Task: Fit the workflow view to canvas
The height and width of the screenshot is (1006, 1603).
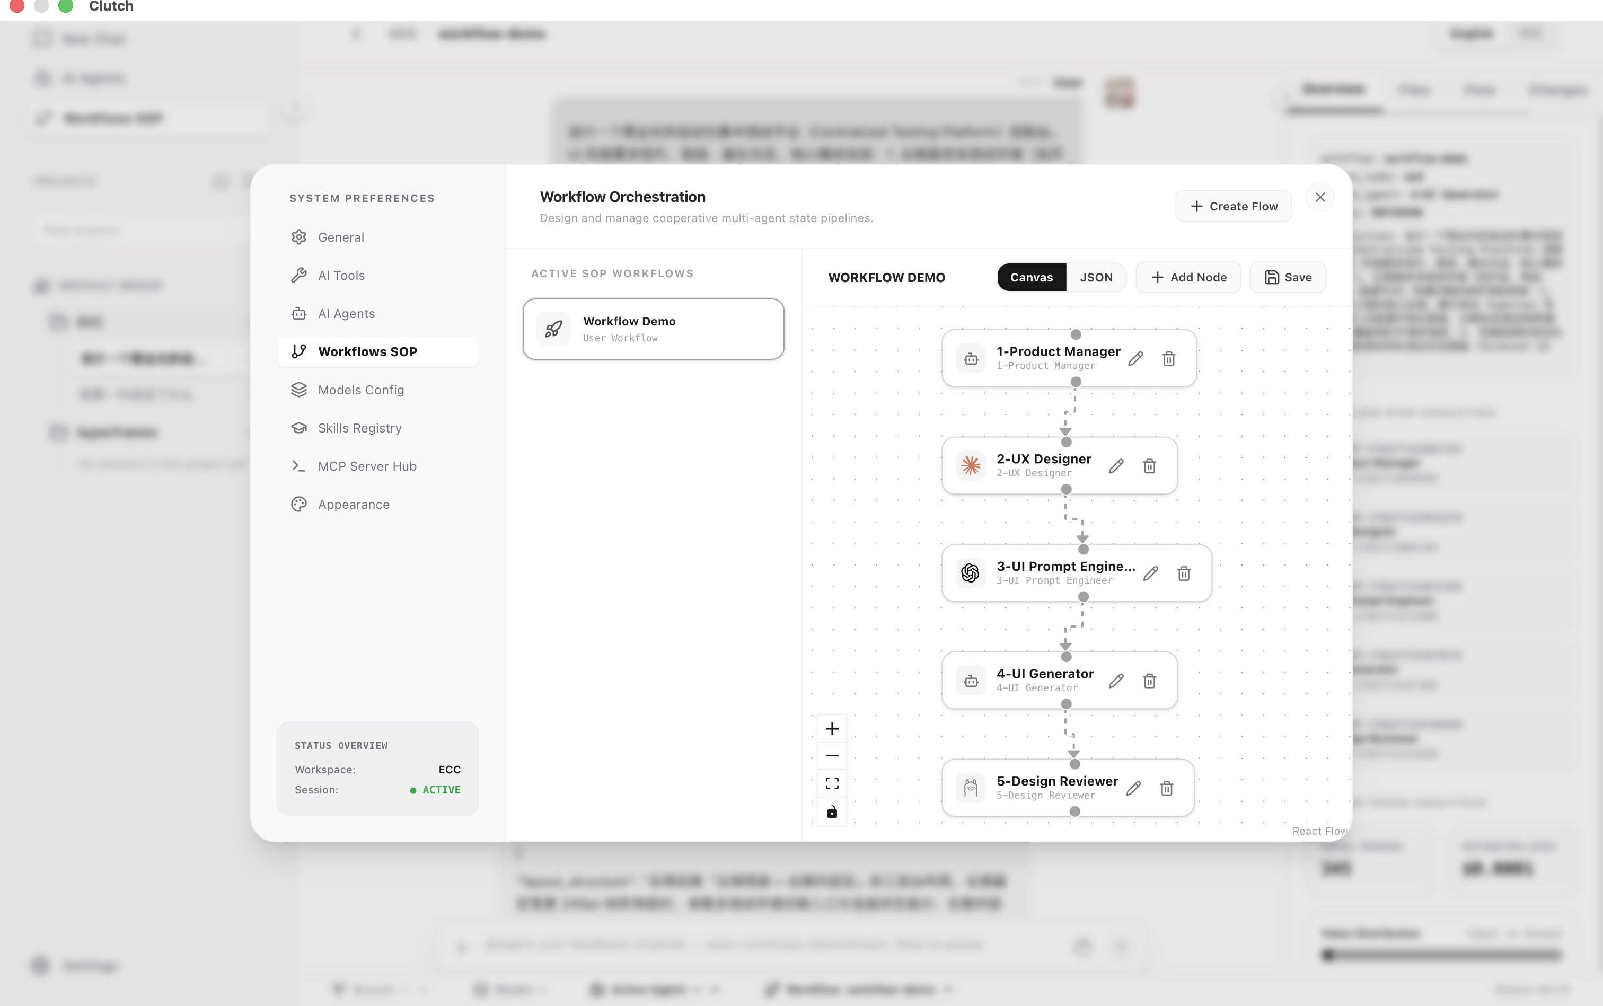Action: [x=832, y=784]
